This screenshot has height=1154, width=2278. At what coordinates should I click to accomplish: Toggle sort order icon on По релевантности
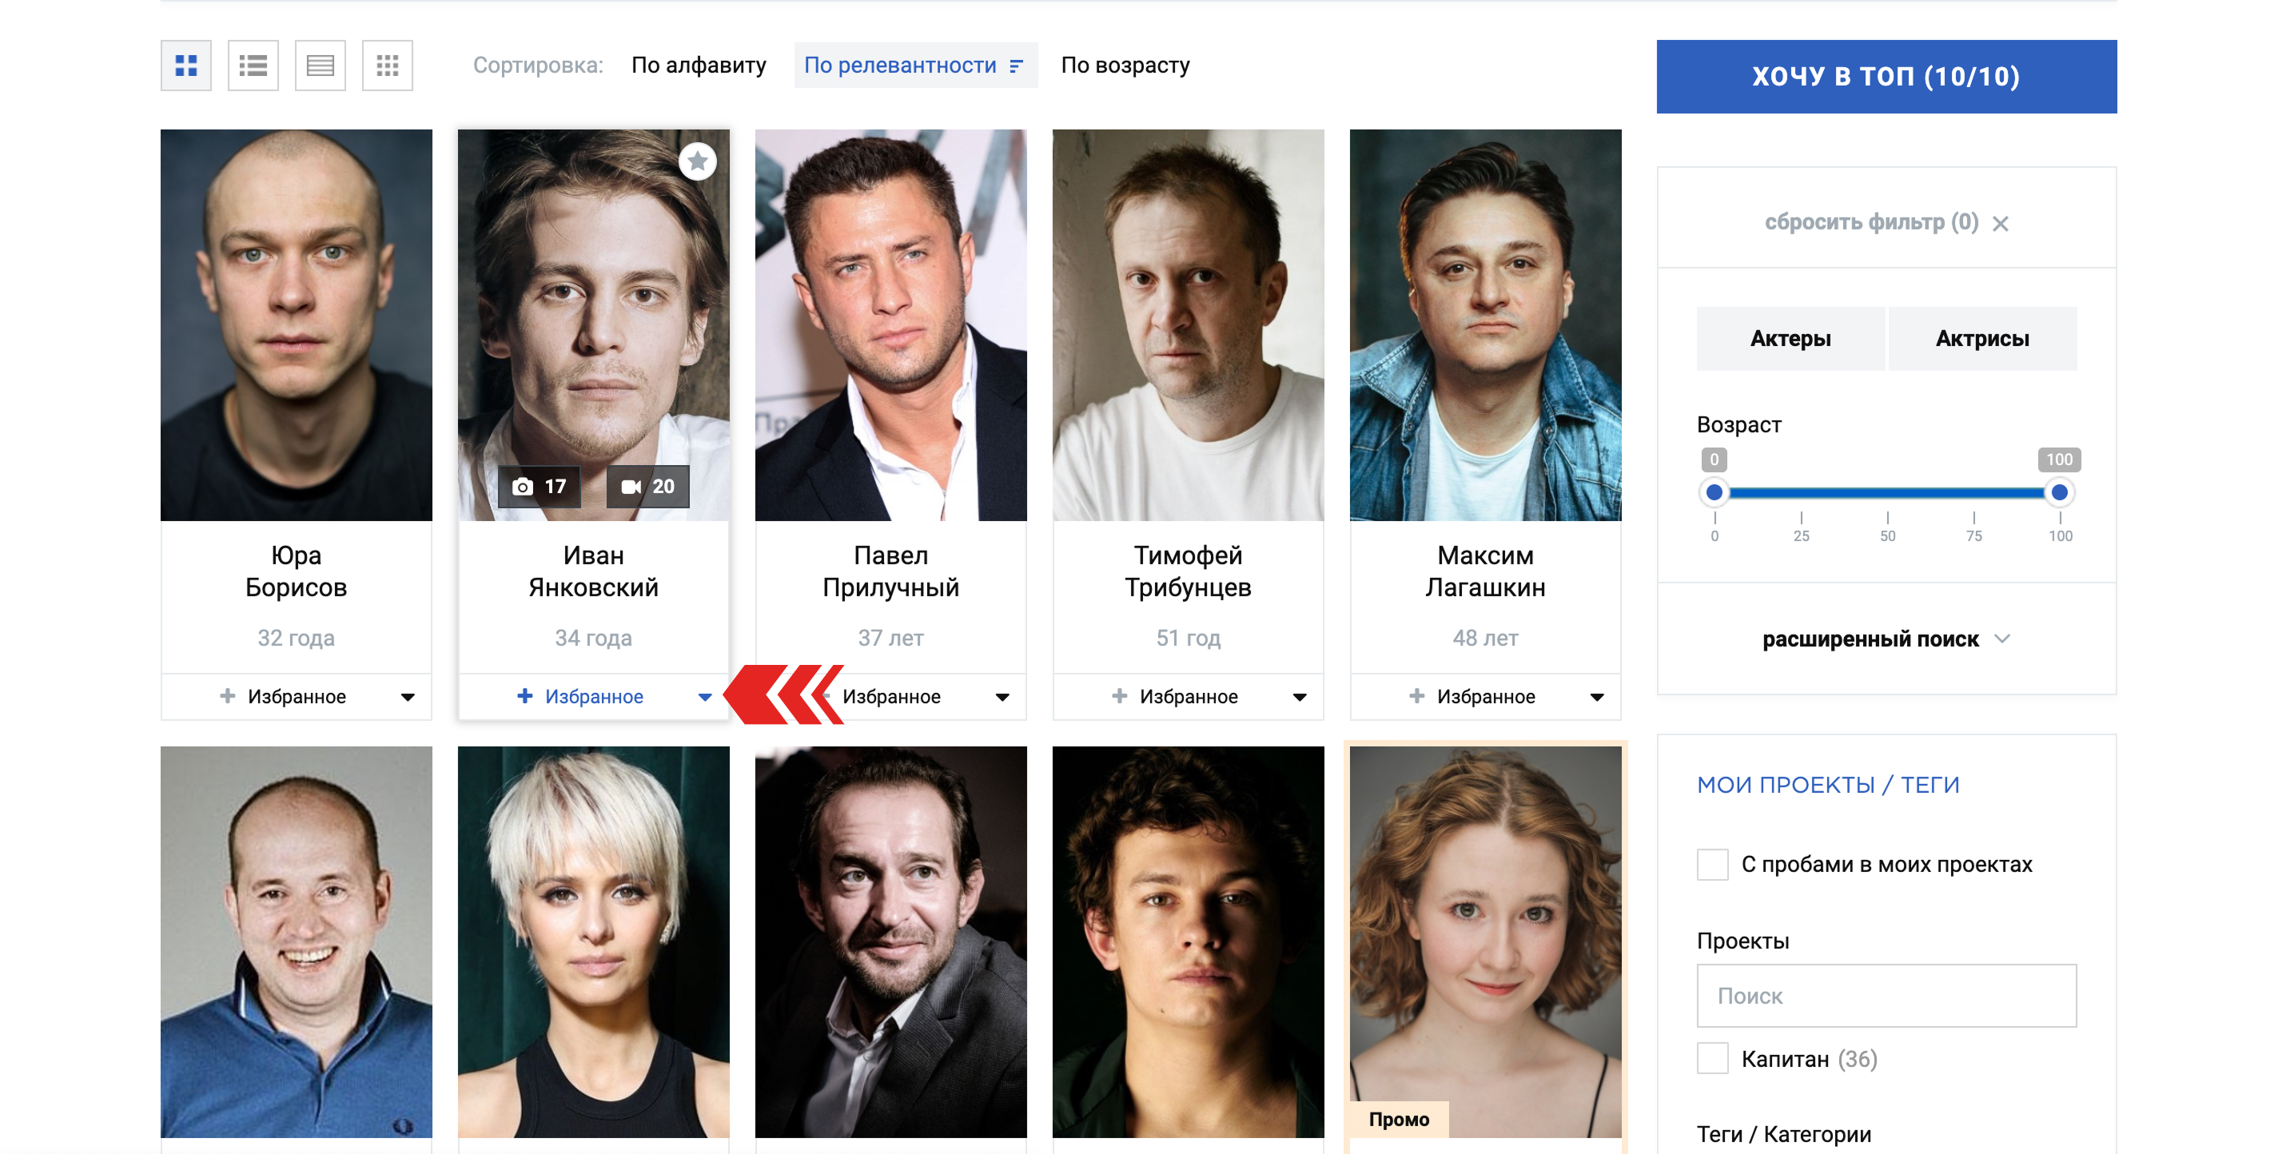tap(1016, 66)
